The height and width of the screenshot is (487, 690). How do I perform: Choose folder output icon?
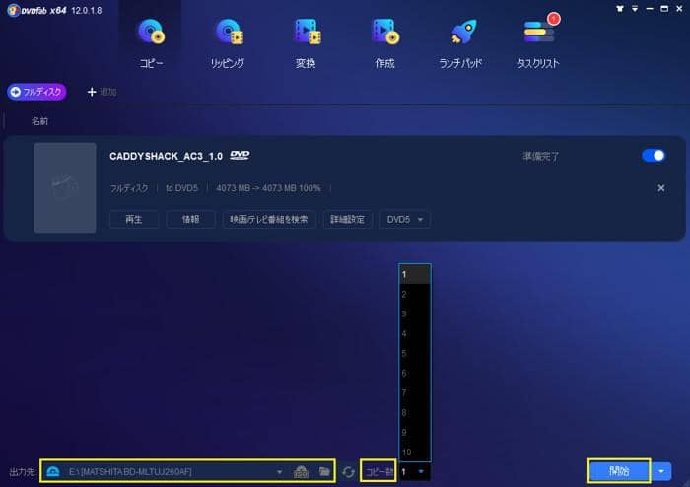click(x=324, y=471)
